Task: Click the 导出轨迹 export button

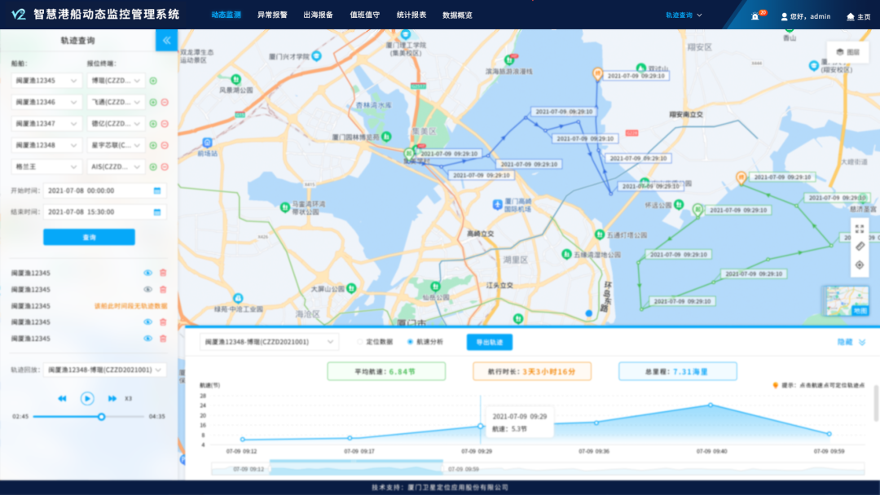Action: 489,342
